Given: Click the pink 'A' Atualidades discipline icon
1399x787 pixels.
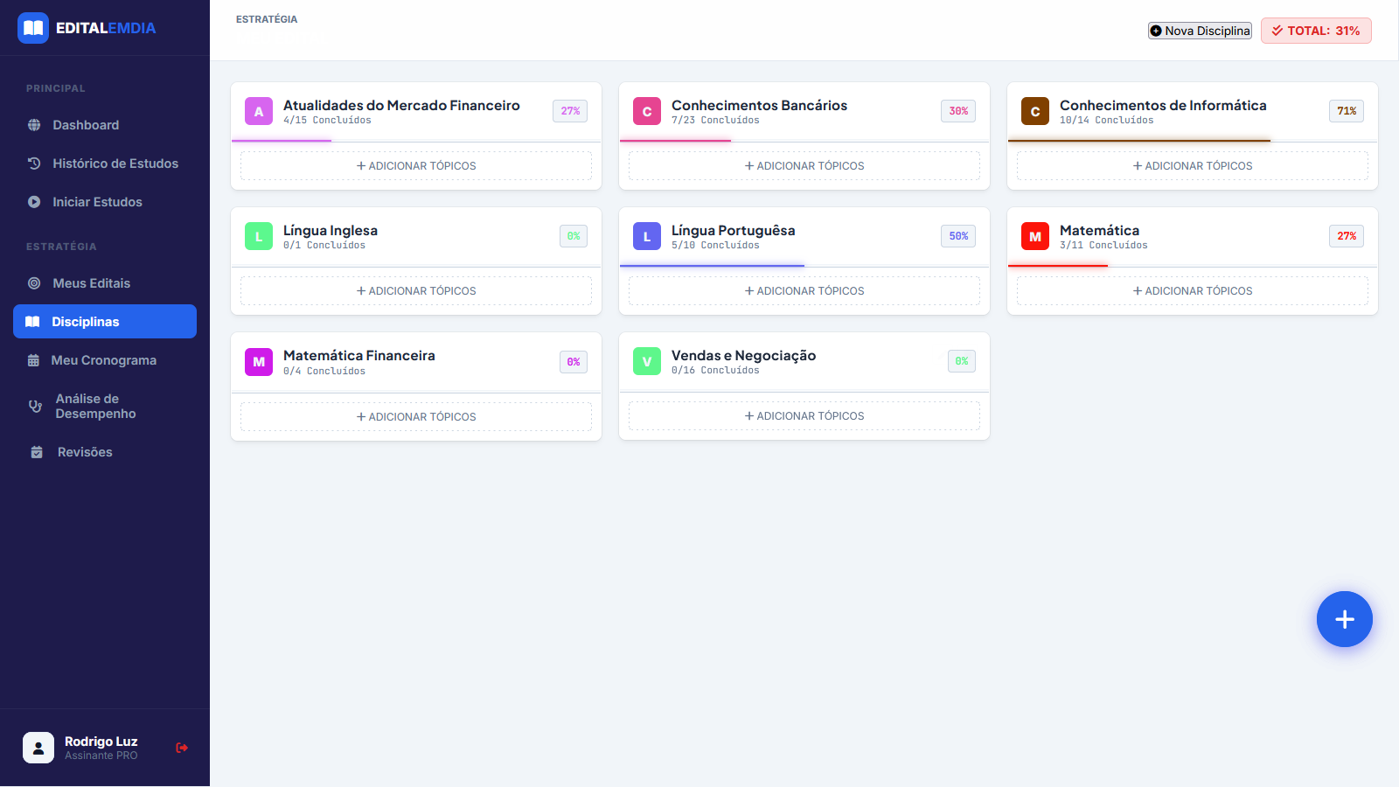Looking at the screenshot, I should pos(259,111).
